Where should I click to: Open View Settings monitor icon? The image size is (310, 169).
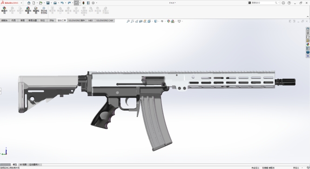tap(179, 21)
